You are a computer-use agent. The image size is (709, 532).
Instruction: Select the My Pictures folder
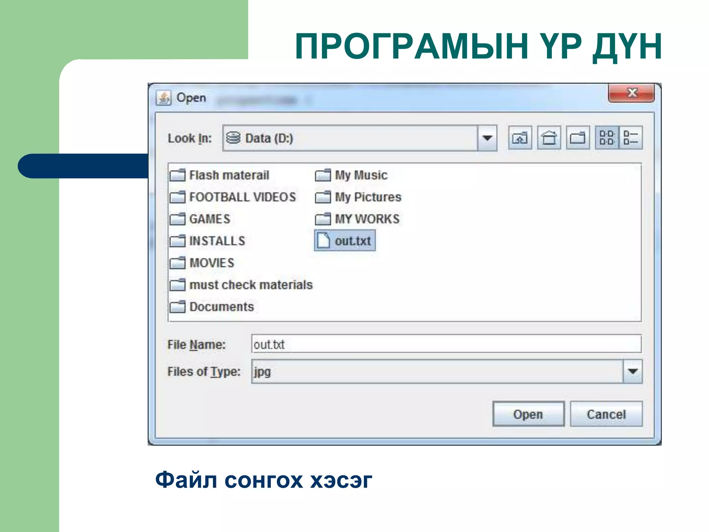[x=358, y=197]
